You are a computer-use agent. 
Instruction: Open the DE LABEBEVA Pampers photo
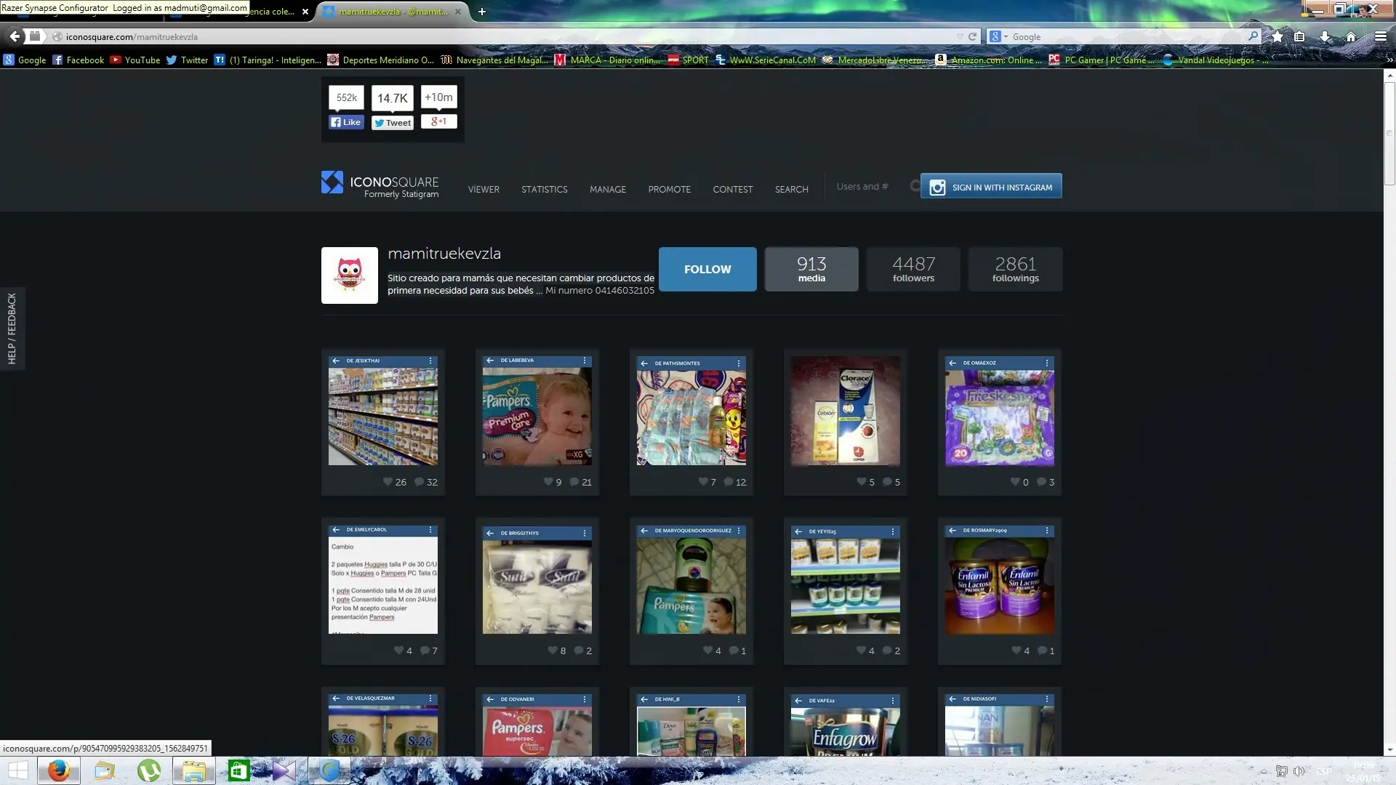537,411
